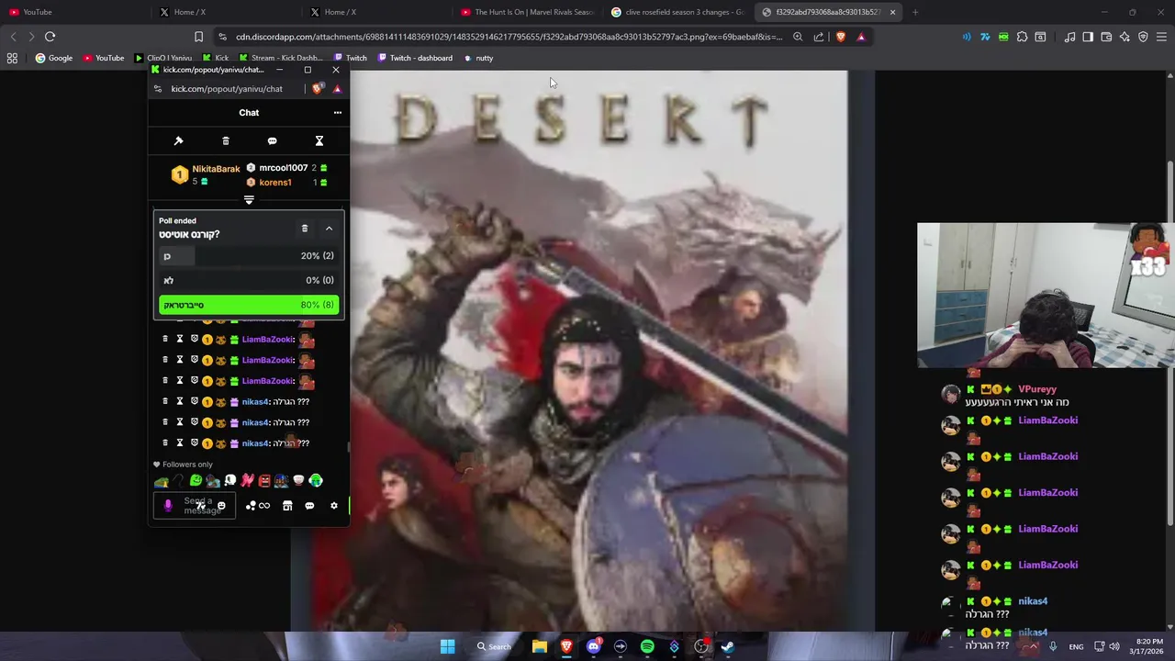1175x661 pixels.
Task: Select mrcool1007 on the gift leaderboard
Action: point(283,168)
